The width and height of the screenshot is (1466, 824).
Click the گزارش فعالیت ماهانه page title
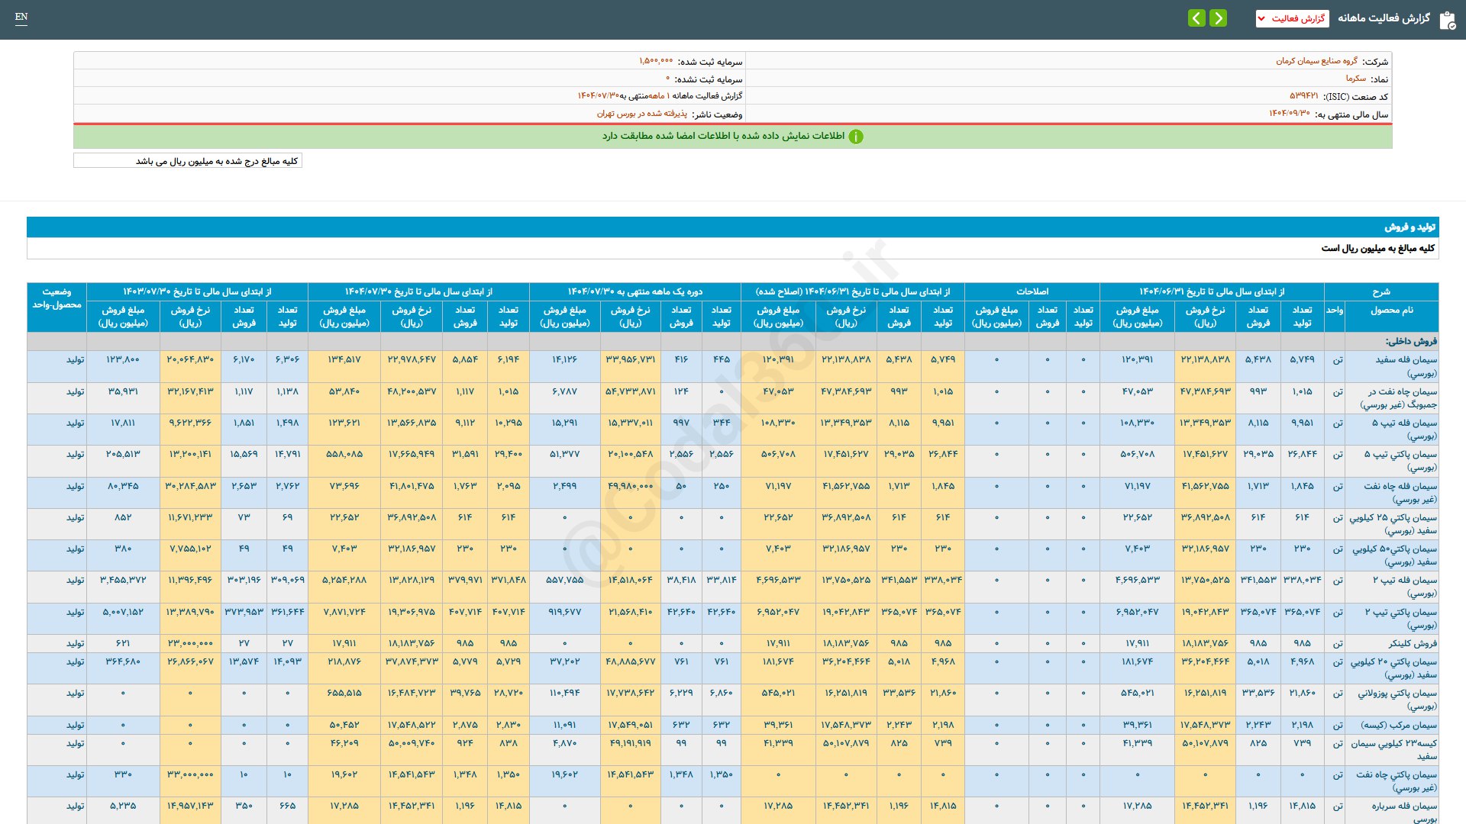[1384, 18]
